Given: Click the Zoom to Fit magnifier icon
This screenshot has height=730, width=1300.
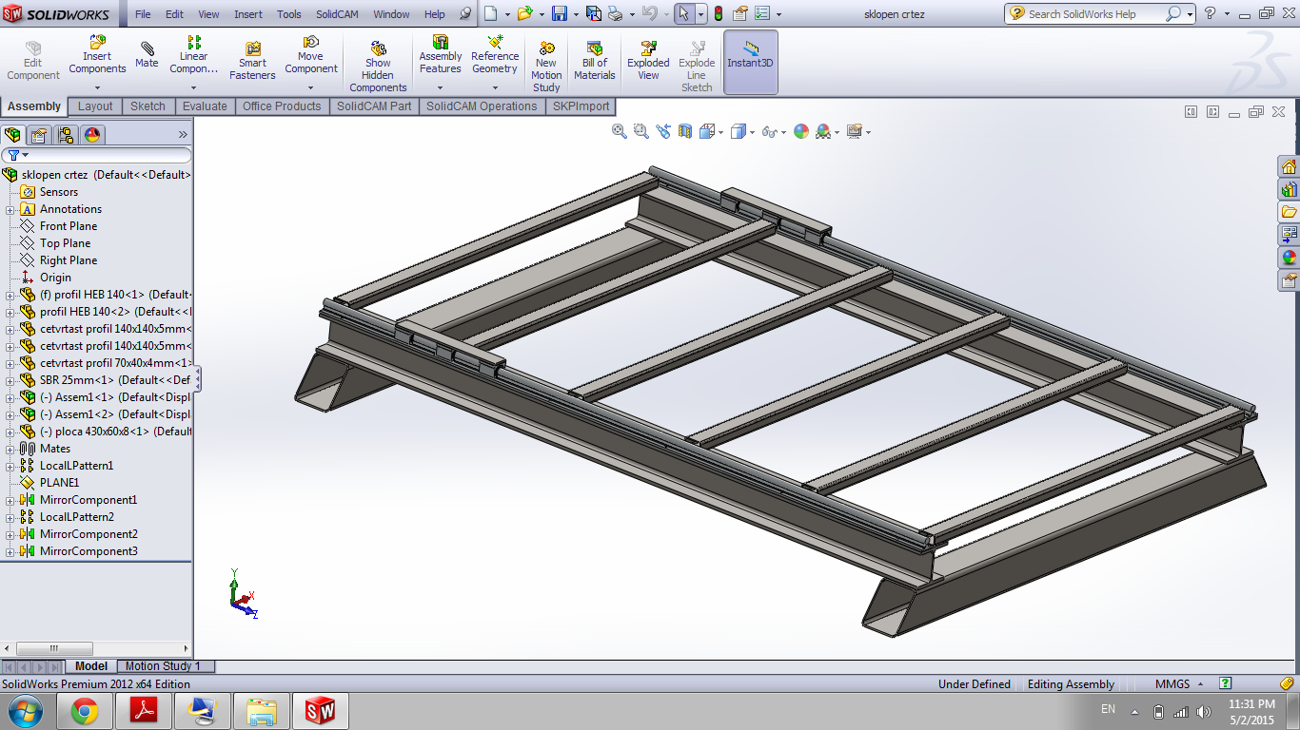Looking at the screenshot, I should tap(620, 132).
